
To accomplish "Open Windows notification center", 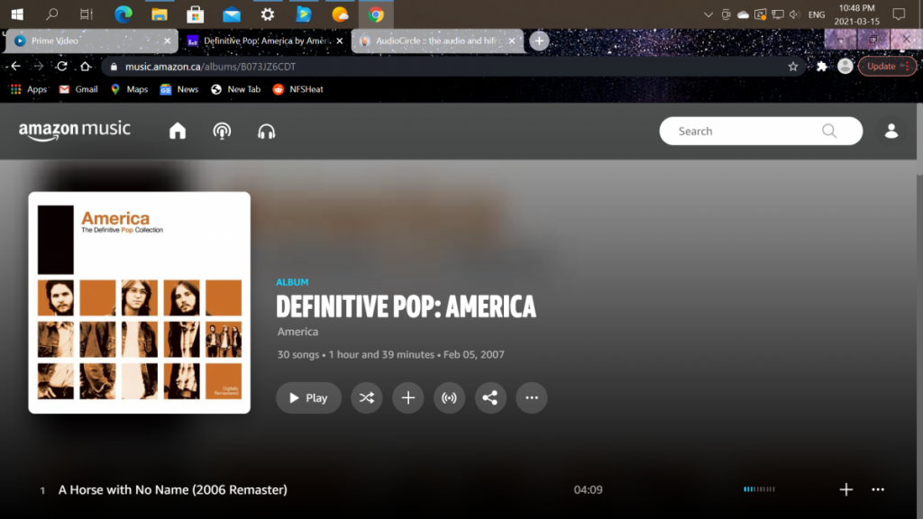I will pyautogui.click(x=899, y=14).
